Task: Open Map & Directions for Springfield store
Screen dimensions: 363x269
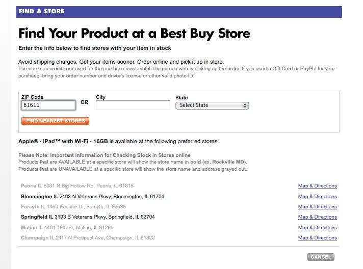Action: [x=317, y=217]
